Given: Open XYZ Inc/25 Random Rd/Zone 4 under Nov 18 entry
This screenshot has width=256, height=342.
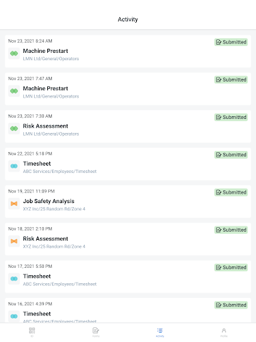Looking at the screenshot, I should click(54, 246).
